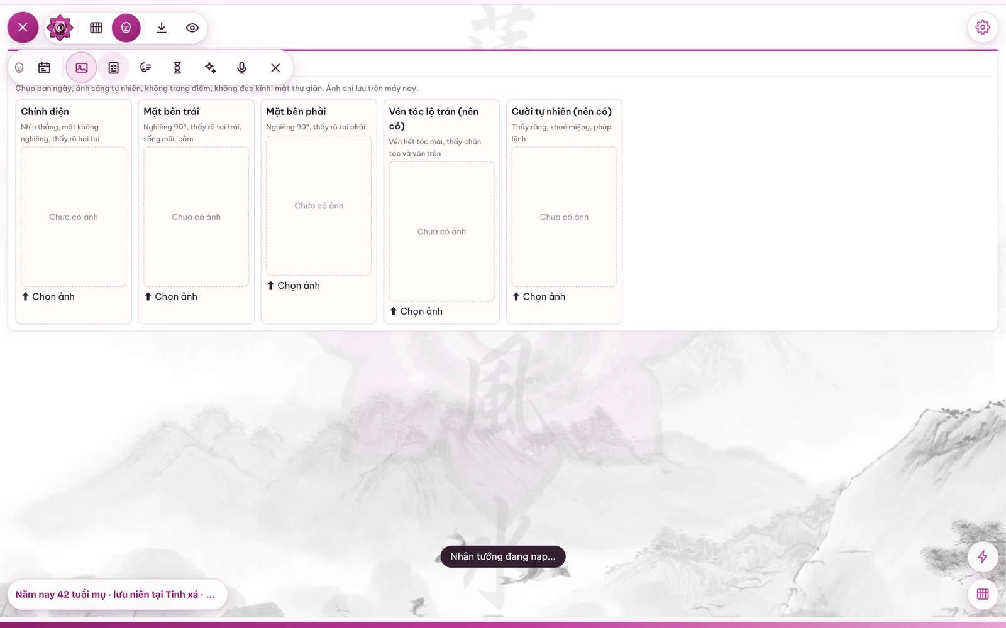This screenshot has width=1006, height=628.
Task: Click the small grey face icon in sub-toolbar
Action: 19,68
